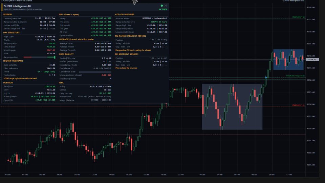325x183 pixels.
Task: Click the 'buy 0.04' order line label
Action: pyautogui.click(x=295, y=76)
